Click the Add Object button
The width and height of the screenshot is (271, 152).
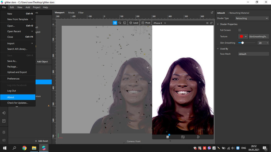click(42, 62)
